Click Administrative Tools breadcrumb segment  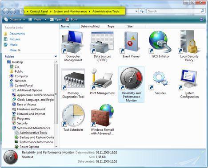106,12
